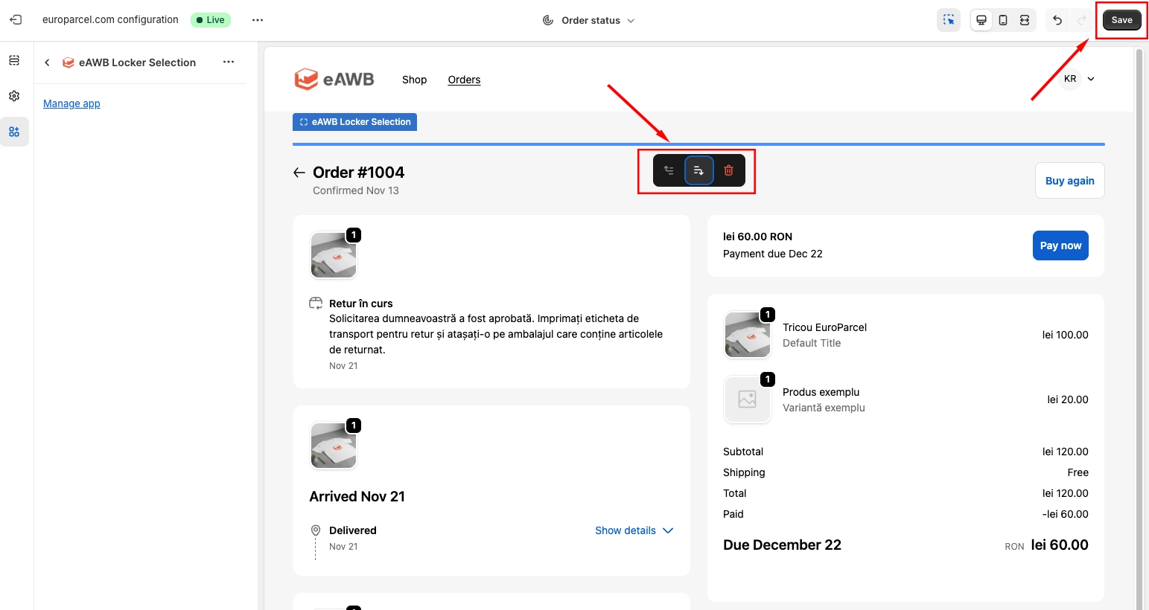Open the Apps icon in left rail
The width and height of the screenshot is (1149, 610).
14,132
